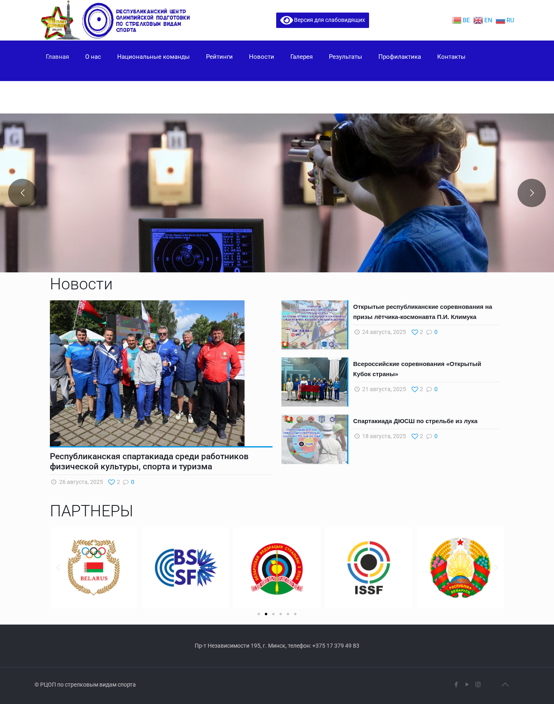Select the fifth partners carousel dot
Viewport: 554px width, 704px height.
288,614
